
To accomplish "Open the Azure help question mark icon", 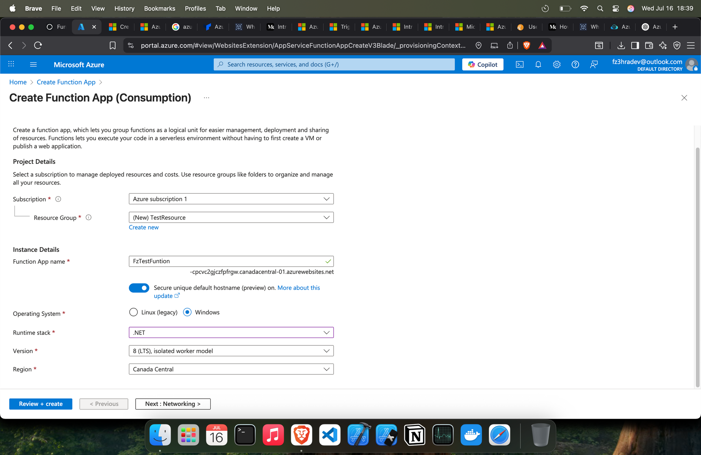I will [575, 64].
